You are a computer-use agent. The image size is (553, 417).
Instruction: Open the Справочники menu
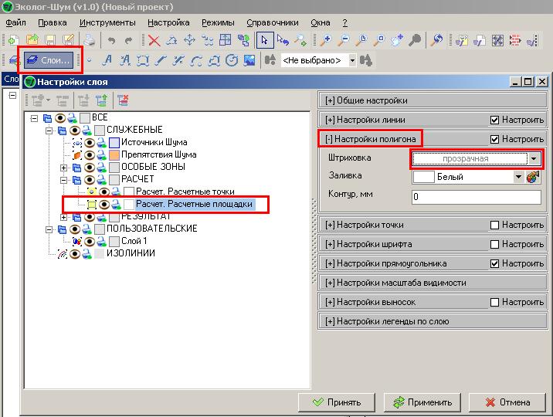273,22
